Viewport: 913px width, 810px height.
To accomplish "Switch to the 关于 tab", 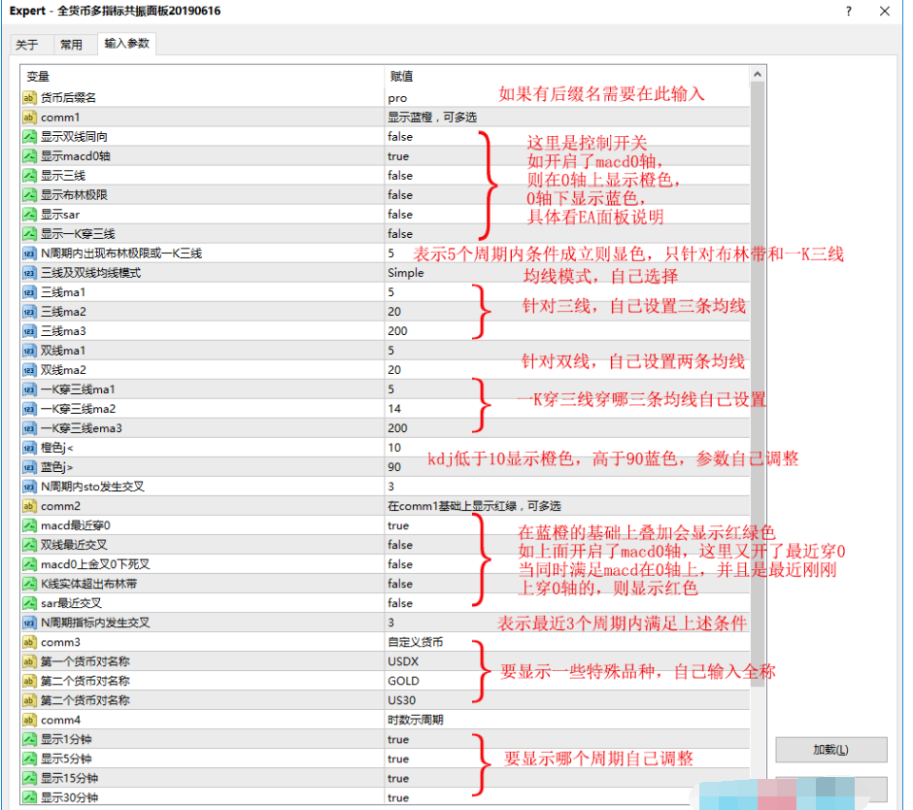I will (27, 45).
